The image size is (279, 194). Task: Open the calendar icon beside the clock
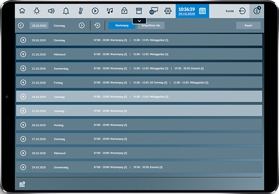(x=202, y=11)
